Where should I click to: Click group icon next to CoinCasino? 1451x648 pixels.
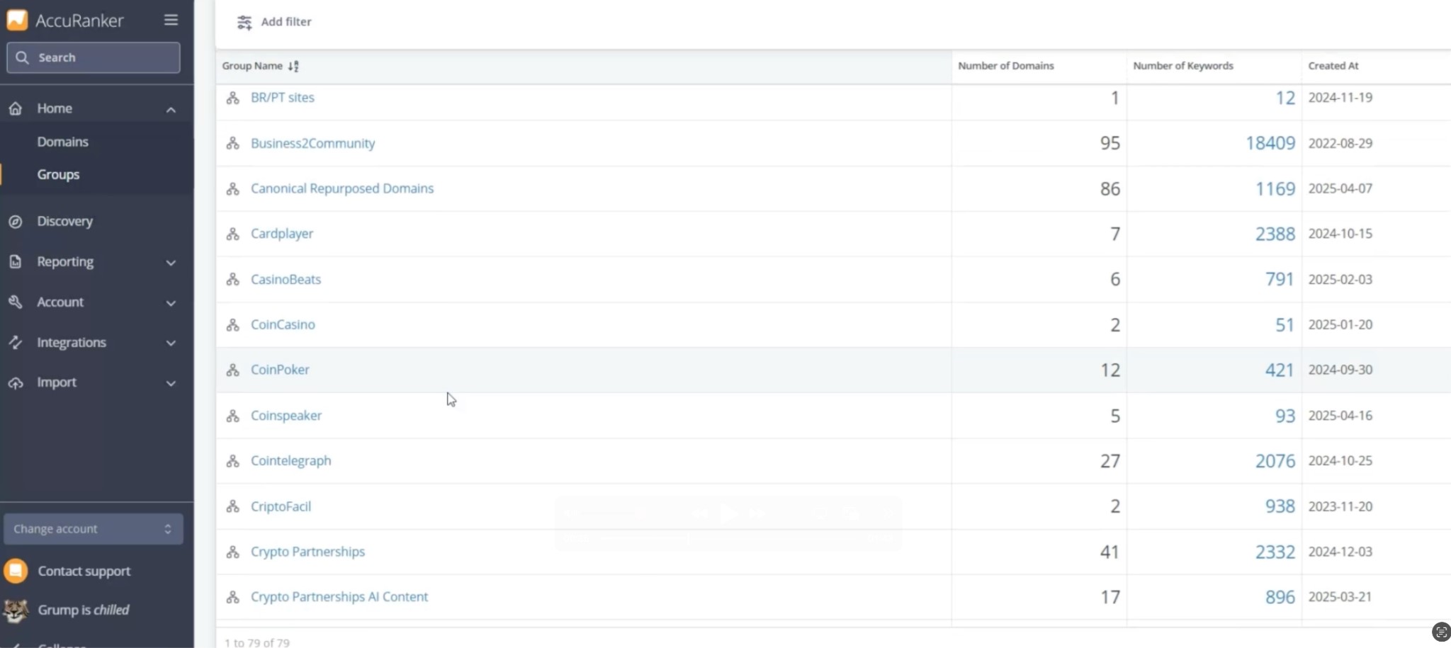(232, 324)
